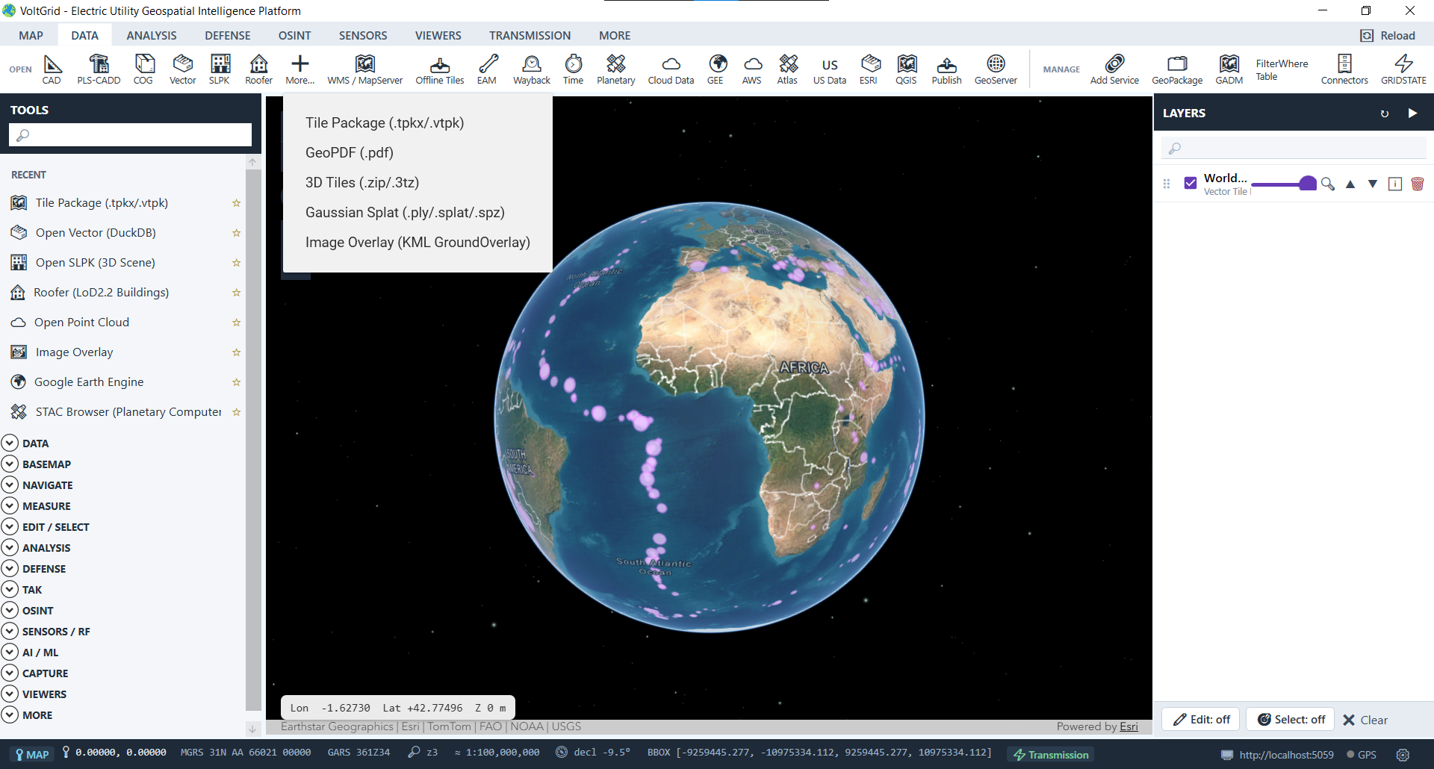Open Atlas tool
The width and height of the screenshot is (1434, 769).
click(787, 69)
